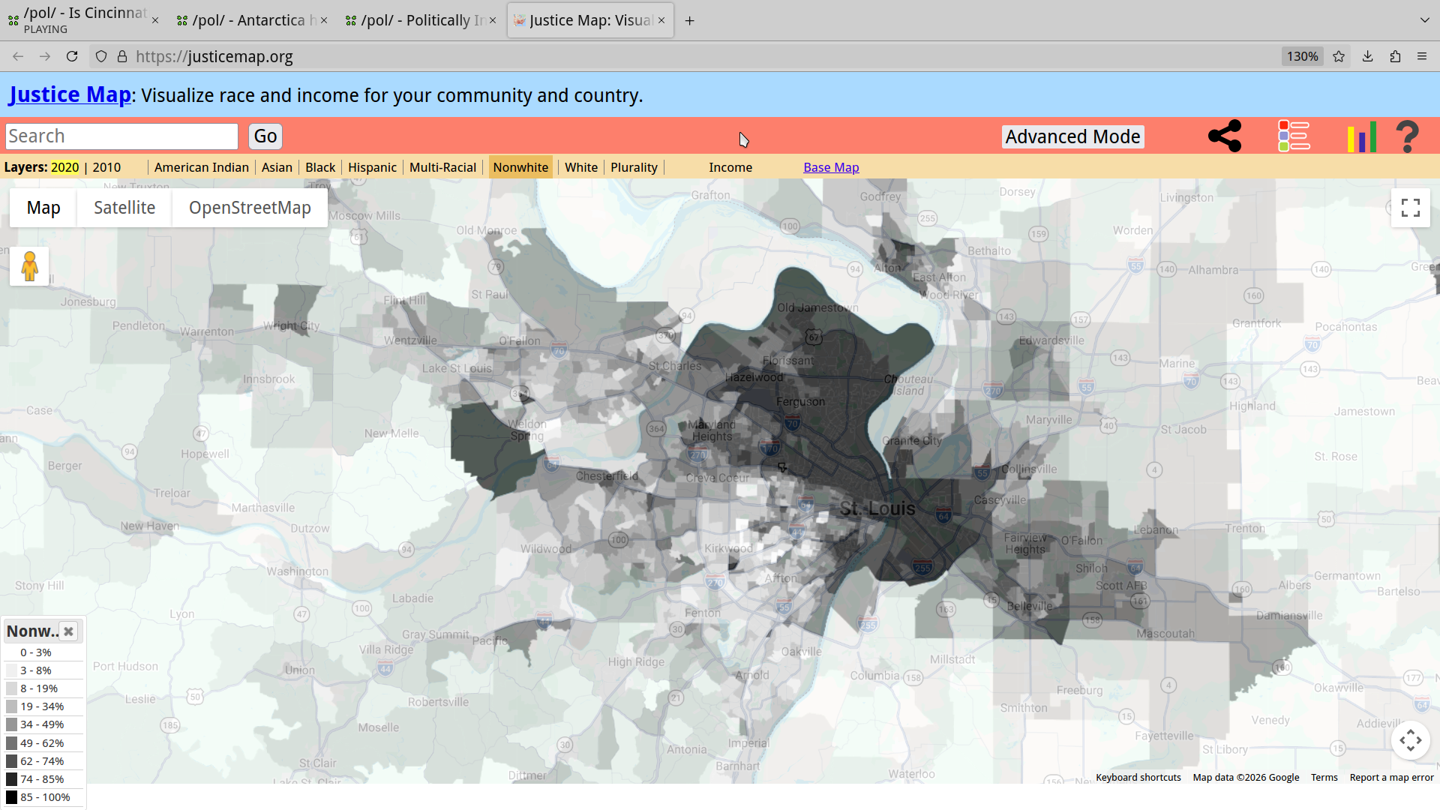
Task: Toggle fullscreen map view
Action: tap(1410, 208)
